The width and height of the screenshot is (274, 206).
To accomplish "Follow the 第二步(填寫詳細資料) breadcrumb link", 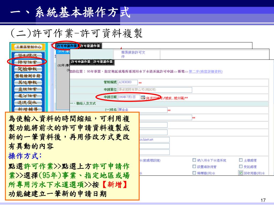I will [x=205, y=71].
